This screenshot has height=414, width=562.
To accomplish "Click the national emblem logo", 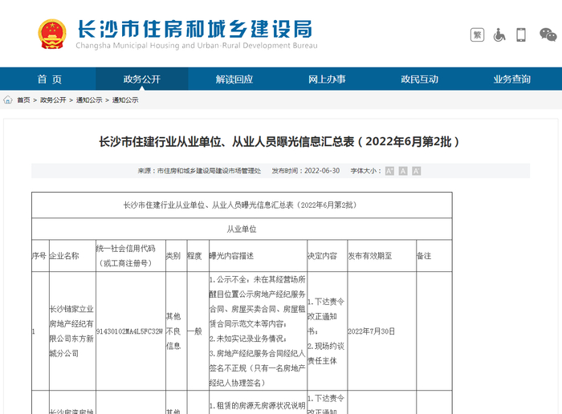I will pos(52,34).
